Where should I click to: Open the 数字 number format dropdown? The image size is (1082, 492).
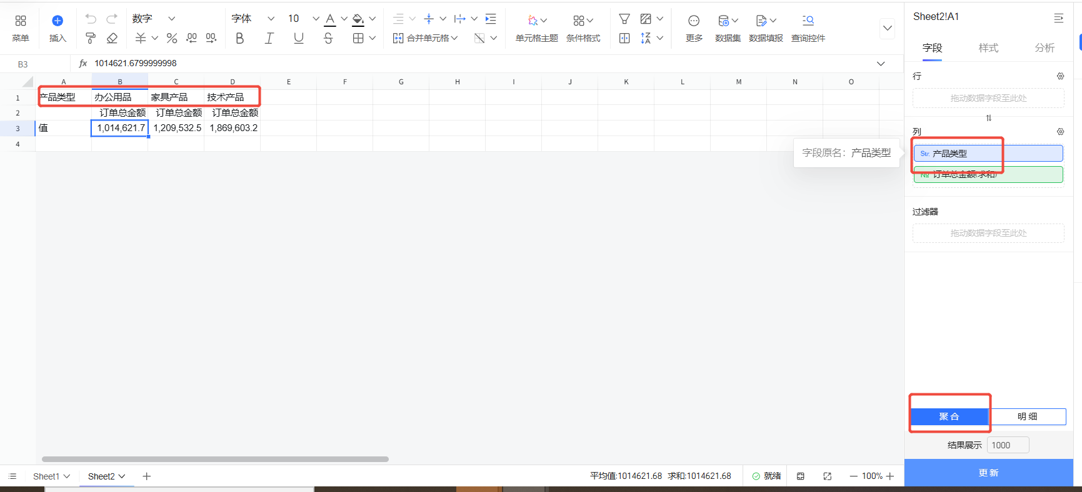154,19
